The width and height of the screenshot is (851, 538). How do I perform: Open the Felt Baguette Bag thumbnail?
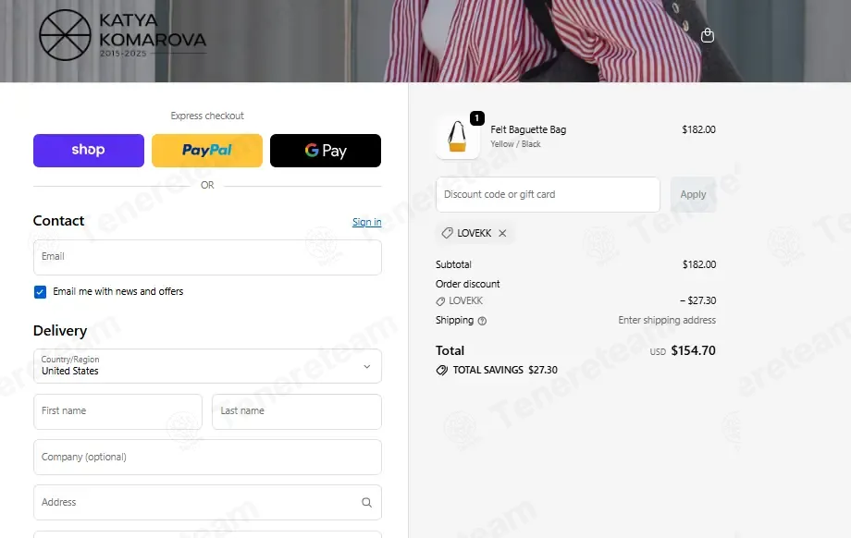click(458, 137)
